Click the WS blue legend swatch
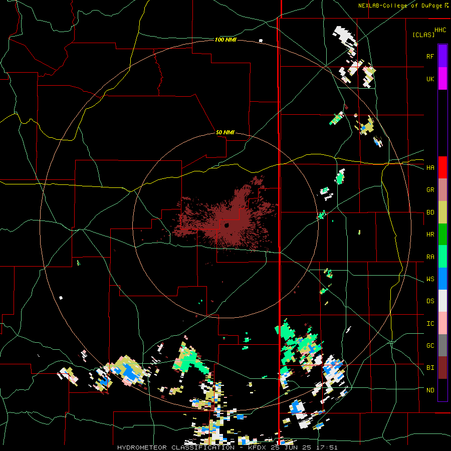Viewport: 451px width, 451px height. tap(442, 279)
